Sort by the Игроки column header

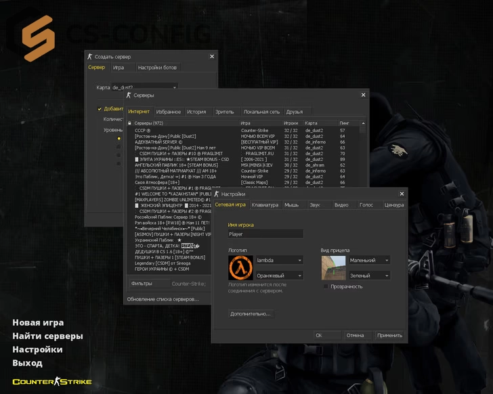[293, 123]
